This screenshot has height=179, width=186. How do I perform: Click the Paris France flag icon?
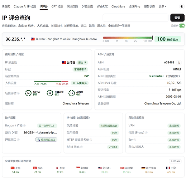[x=168, y=168]
